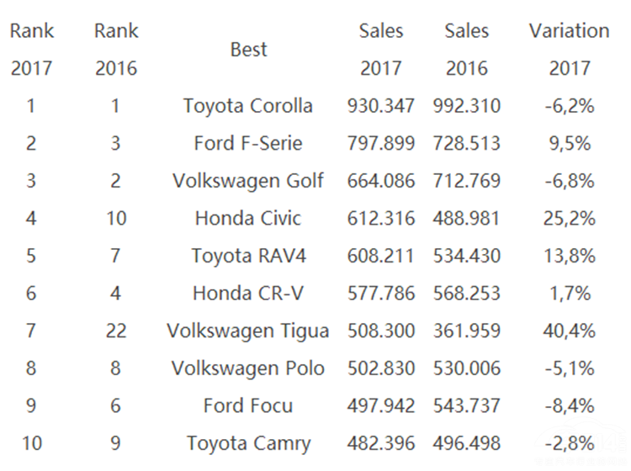Viewport: 631px width, 471px height.
Task: Click the Ford Focu entry
Action: pos(247,405)
